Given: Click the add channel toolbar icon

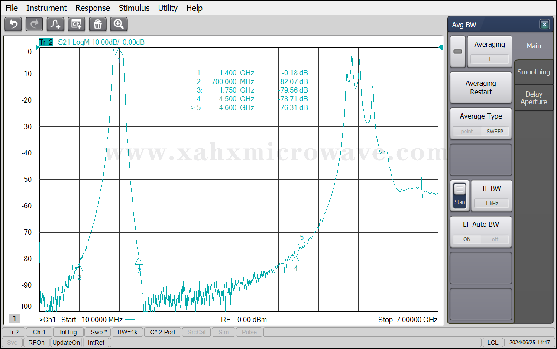Looking at the screenshot, I should 77,24.
